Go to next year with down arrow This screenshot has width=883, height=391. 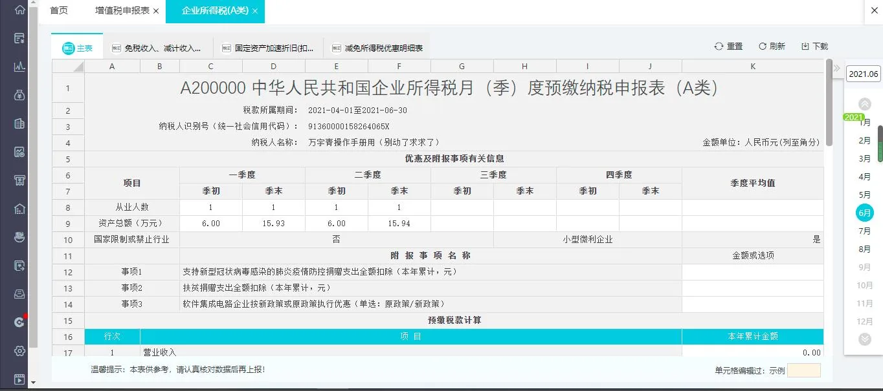pyautogui.click(x=864, y=339)
